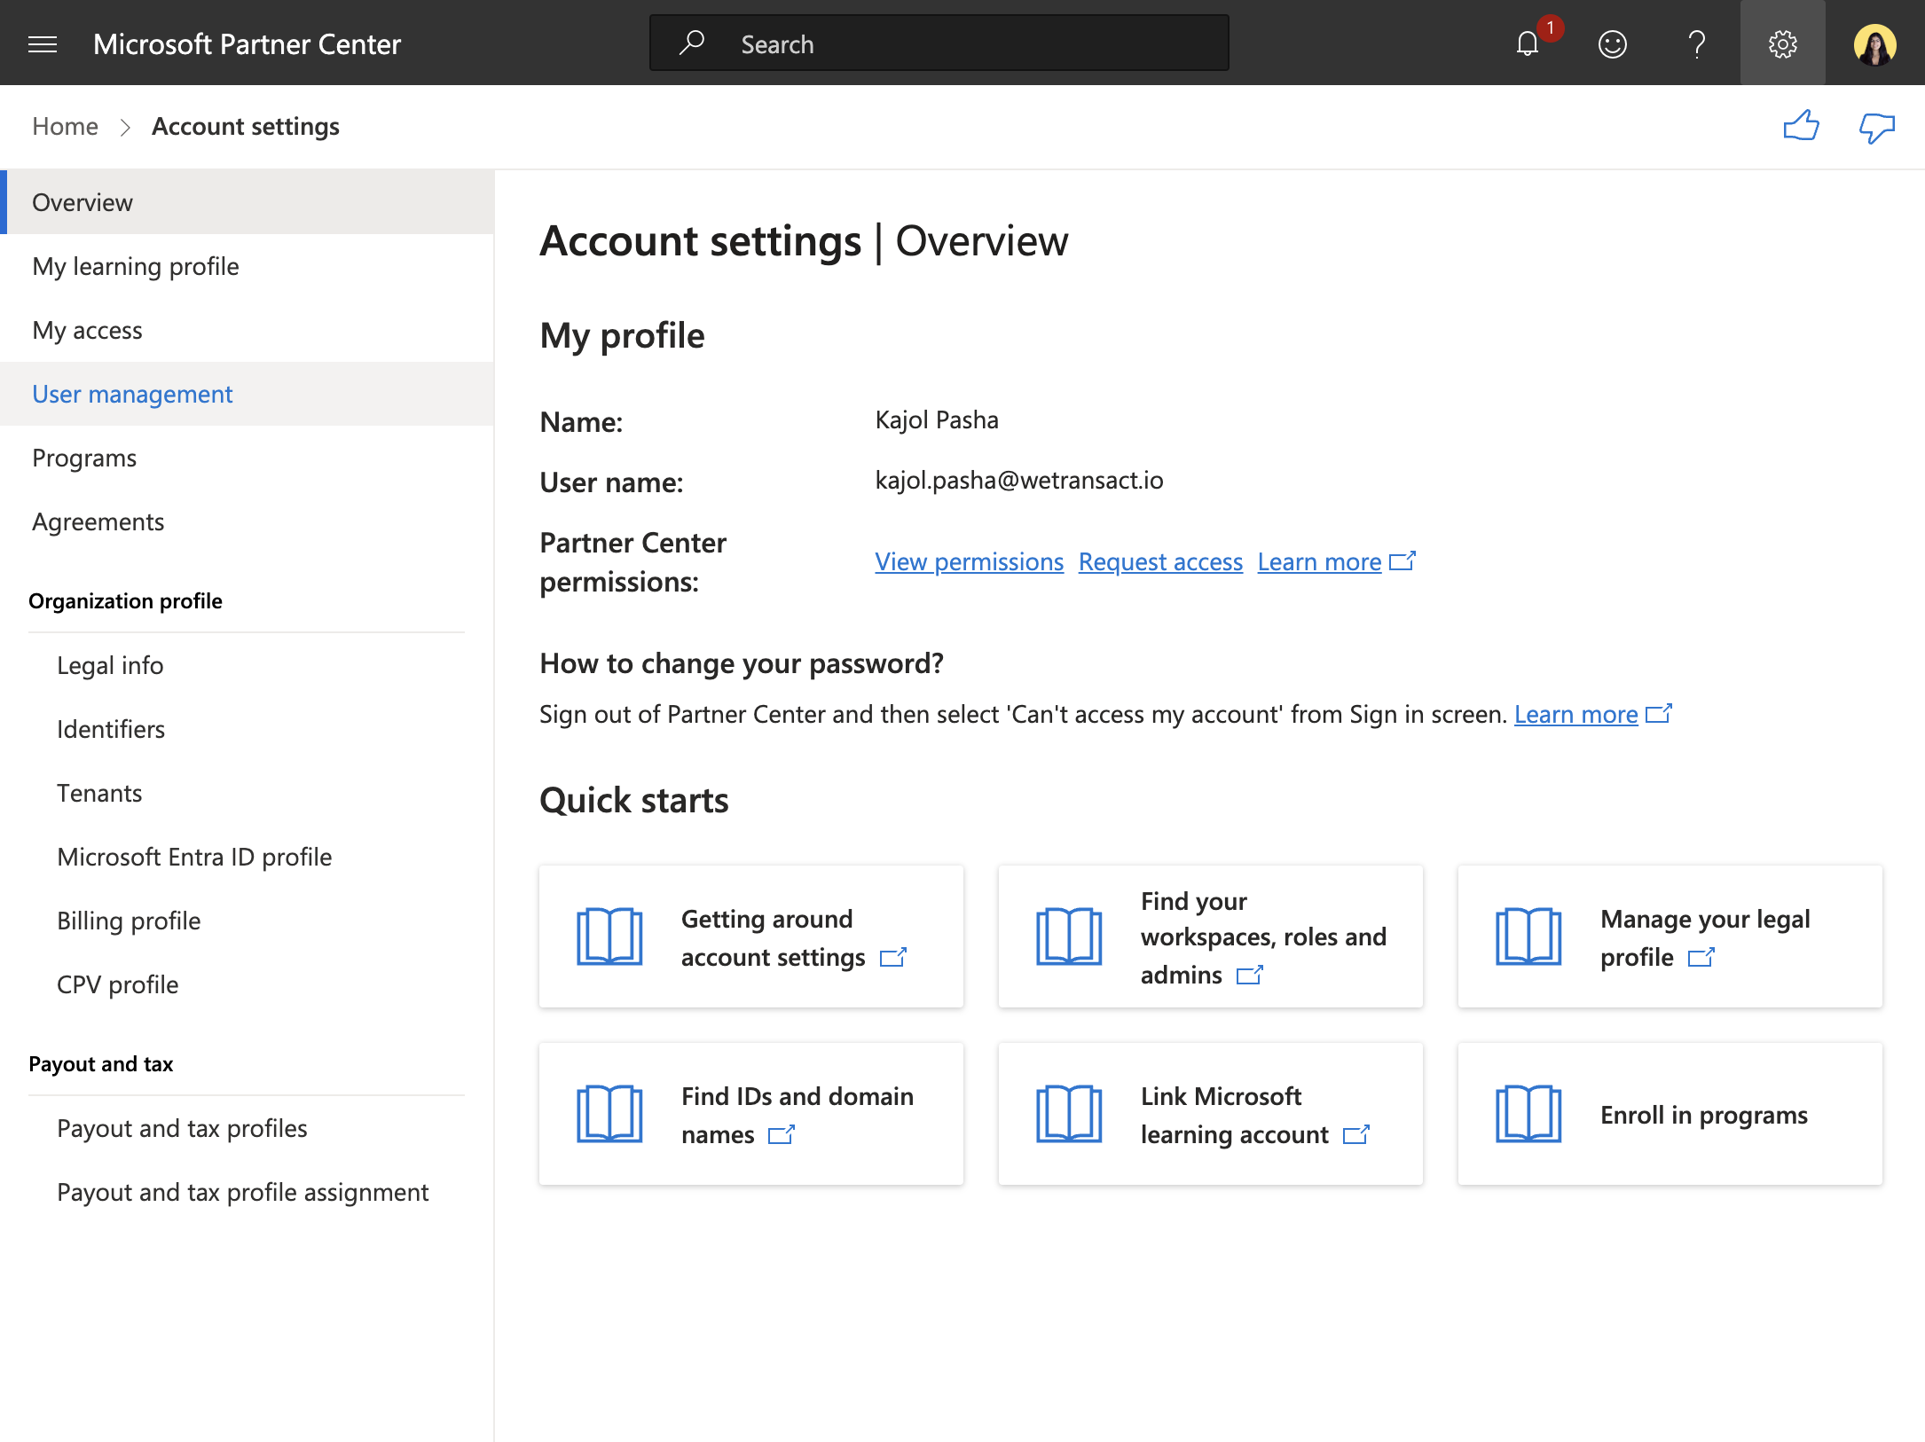Click book icon on Link Microsoft learning card

click(1069, 1114)
